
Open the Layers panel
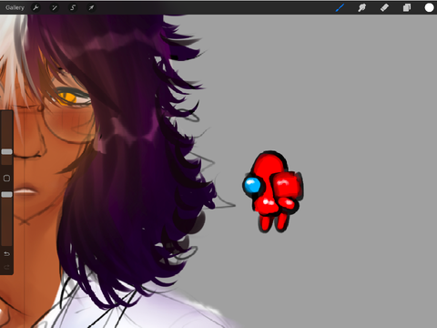coord(407,7)
